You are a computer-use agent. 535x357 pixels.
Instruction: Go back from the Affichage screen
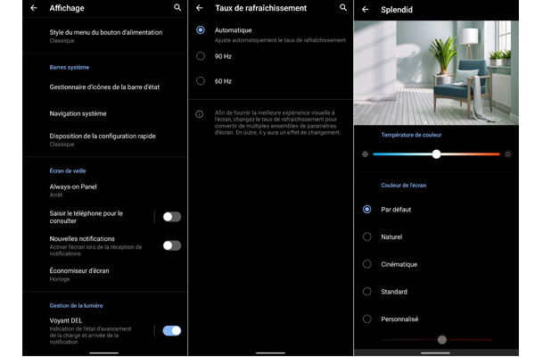point(33,8)
